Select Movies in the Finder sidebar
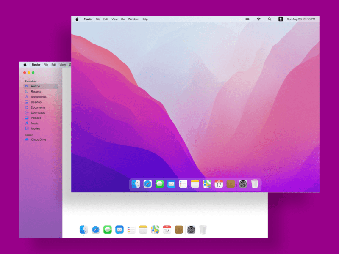The height and width of the screenshot is (254, 339). tap(41, 128)
